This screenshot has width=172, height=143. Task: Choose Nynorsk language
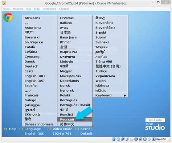[67, 91]
